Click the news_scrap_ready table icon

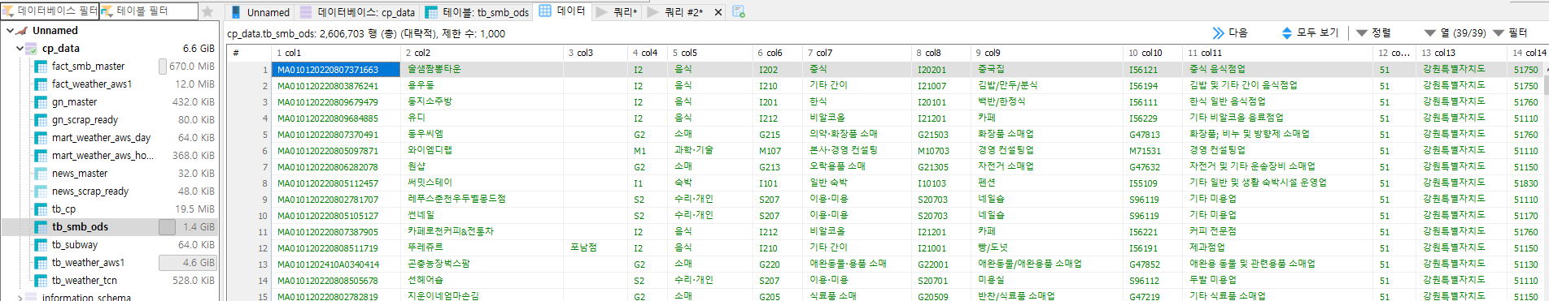(x=41, y=191)
